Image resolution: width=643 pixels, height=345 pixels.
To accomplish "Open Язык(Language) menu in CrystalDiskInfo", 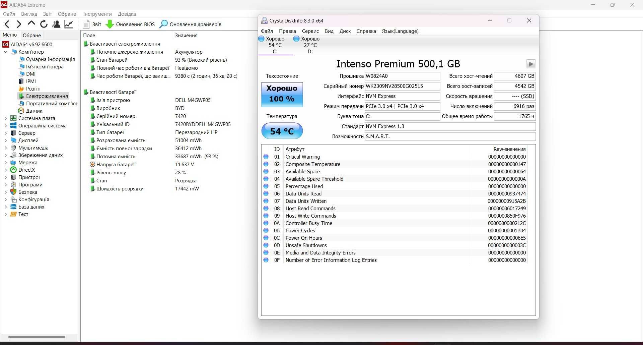I will pyautogui.click(x=400, y=31).
